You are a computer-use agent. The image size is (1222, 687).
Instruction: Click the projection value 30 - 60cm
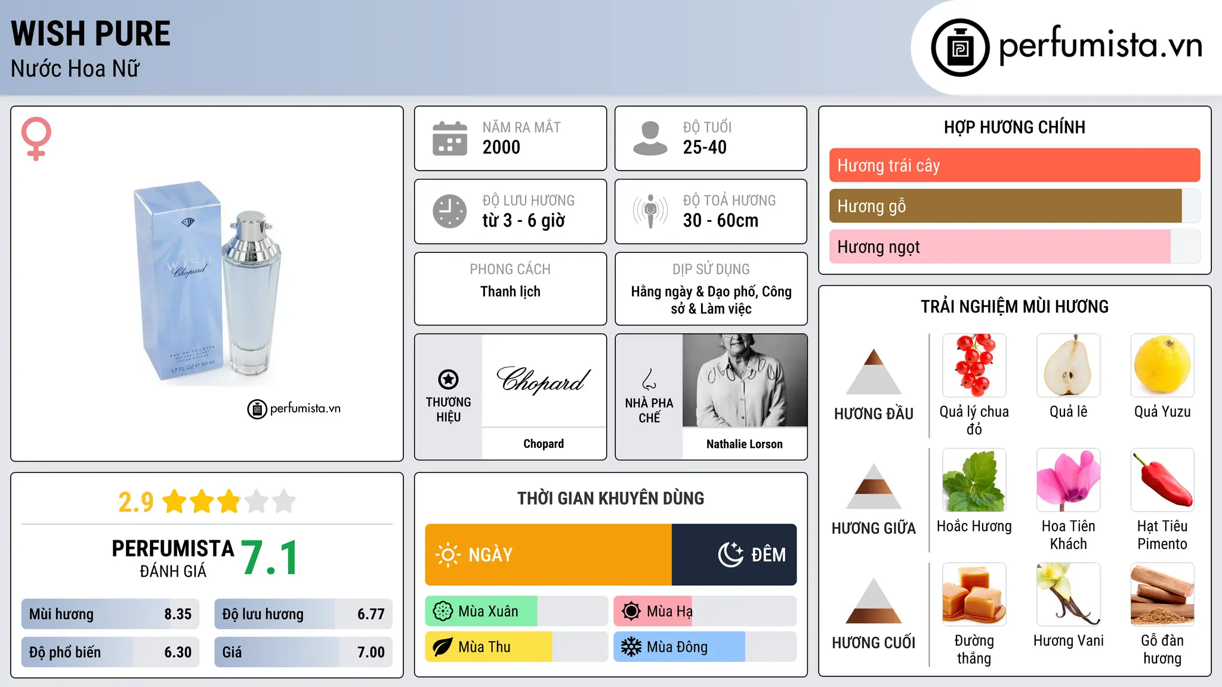[721, 221]
